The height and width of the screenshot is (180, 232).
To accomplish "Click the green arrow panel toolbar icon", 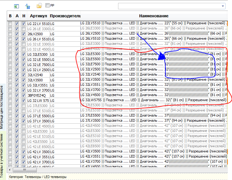I will (16, 6).
